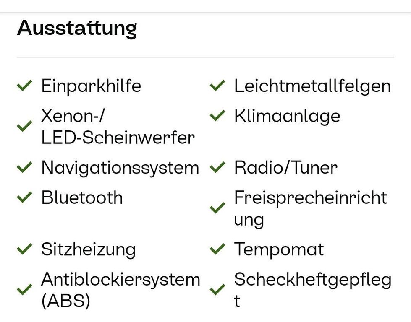Image resolution: width=411 pixels, height=322 pixels.
Task: Click the Leichtmetallfelgen label
Action: pyautogui.click(x=312, y=86)
